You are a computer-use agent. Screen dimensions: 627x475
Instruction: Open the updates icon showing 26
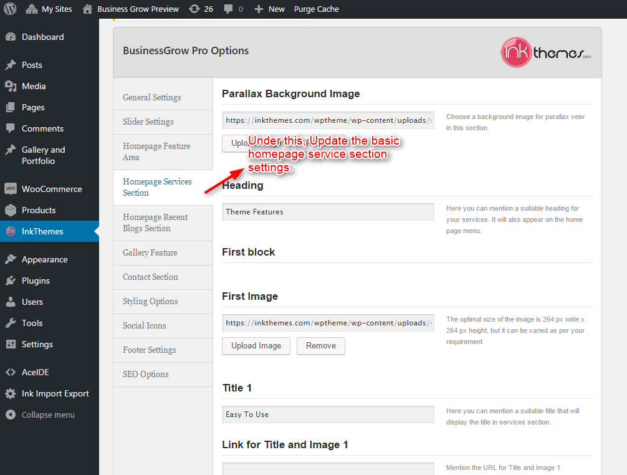pyautogui.click(x=194, y=9)
